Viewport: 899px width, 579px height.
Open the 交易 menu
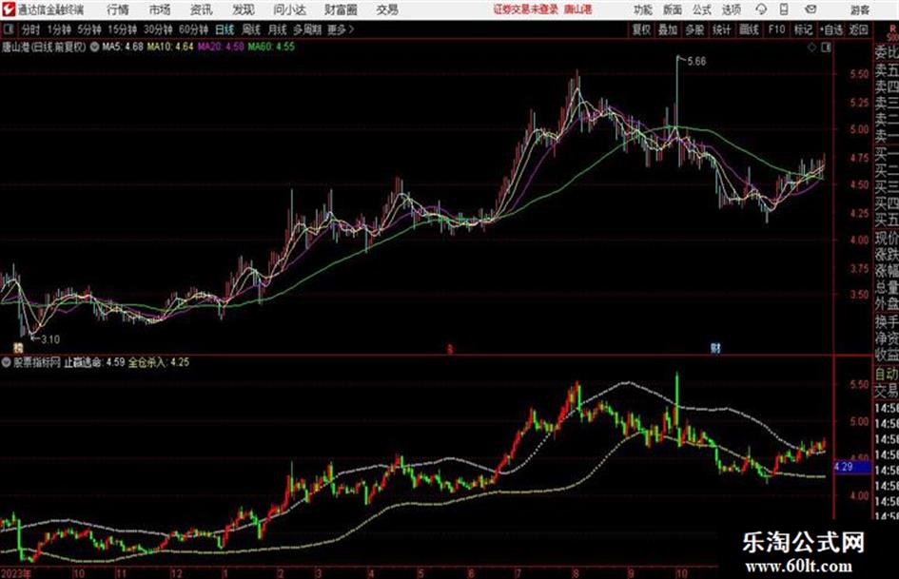tap(387, 10)
